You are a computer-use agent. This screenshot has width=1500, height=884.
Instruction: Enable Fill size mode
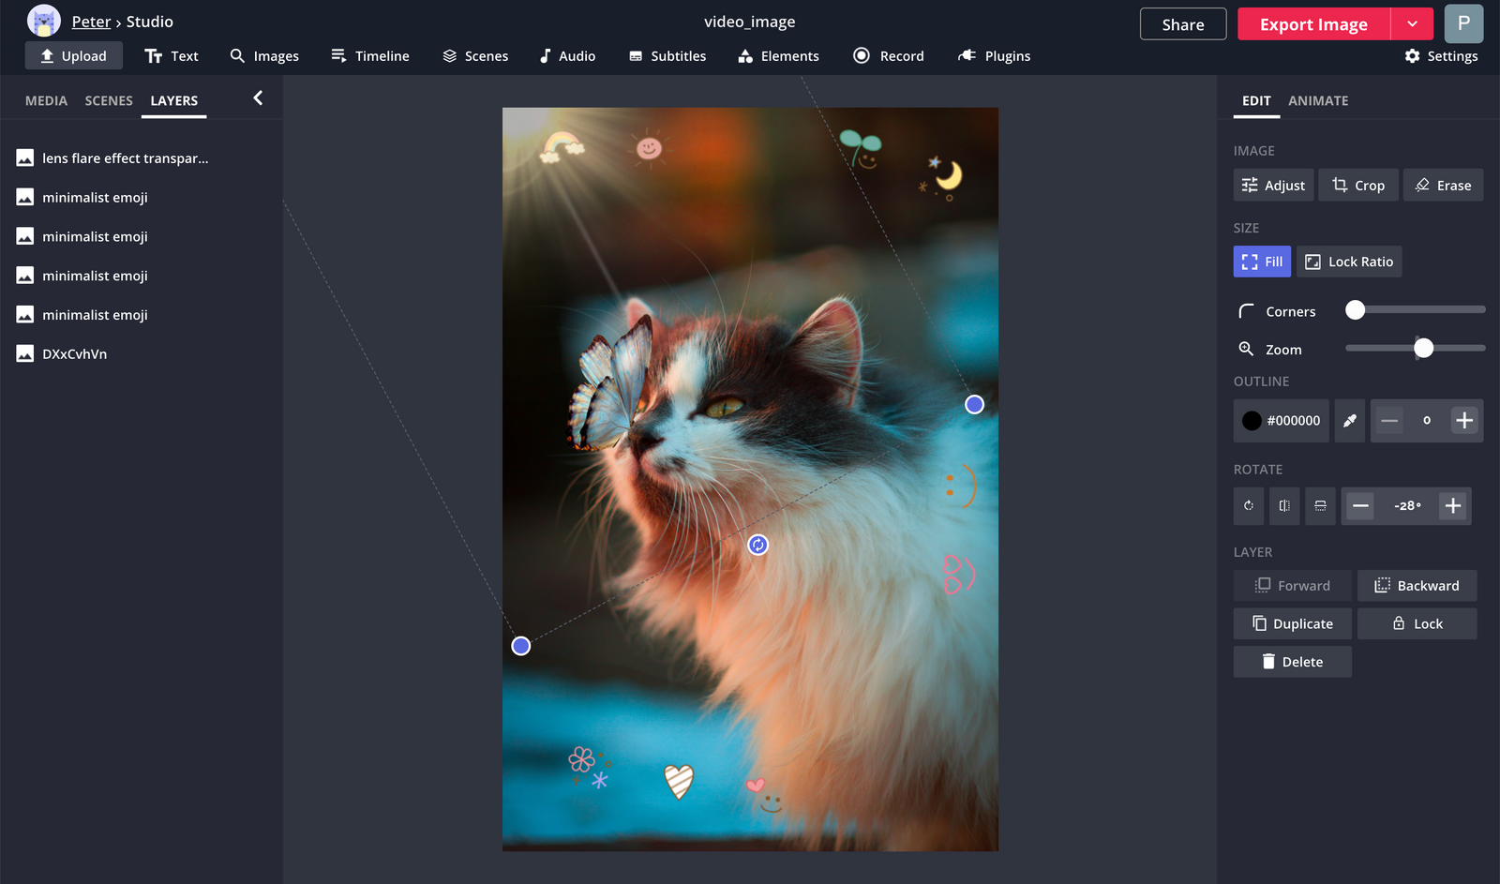click(x=1261, y=262)
